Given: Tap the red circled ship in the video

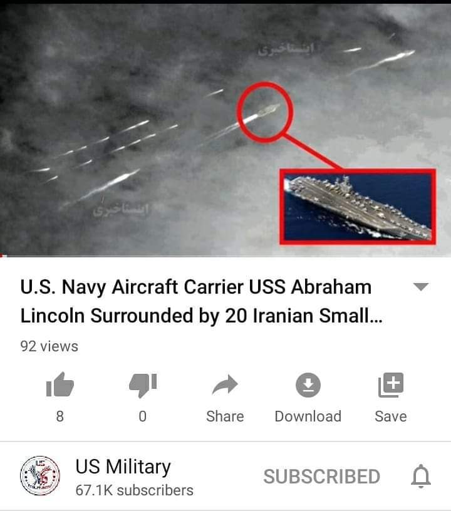Looking at the screenshot, I should click(x=264, y=111).
